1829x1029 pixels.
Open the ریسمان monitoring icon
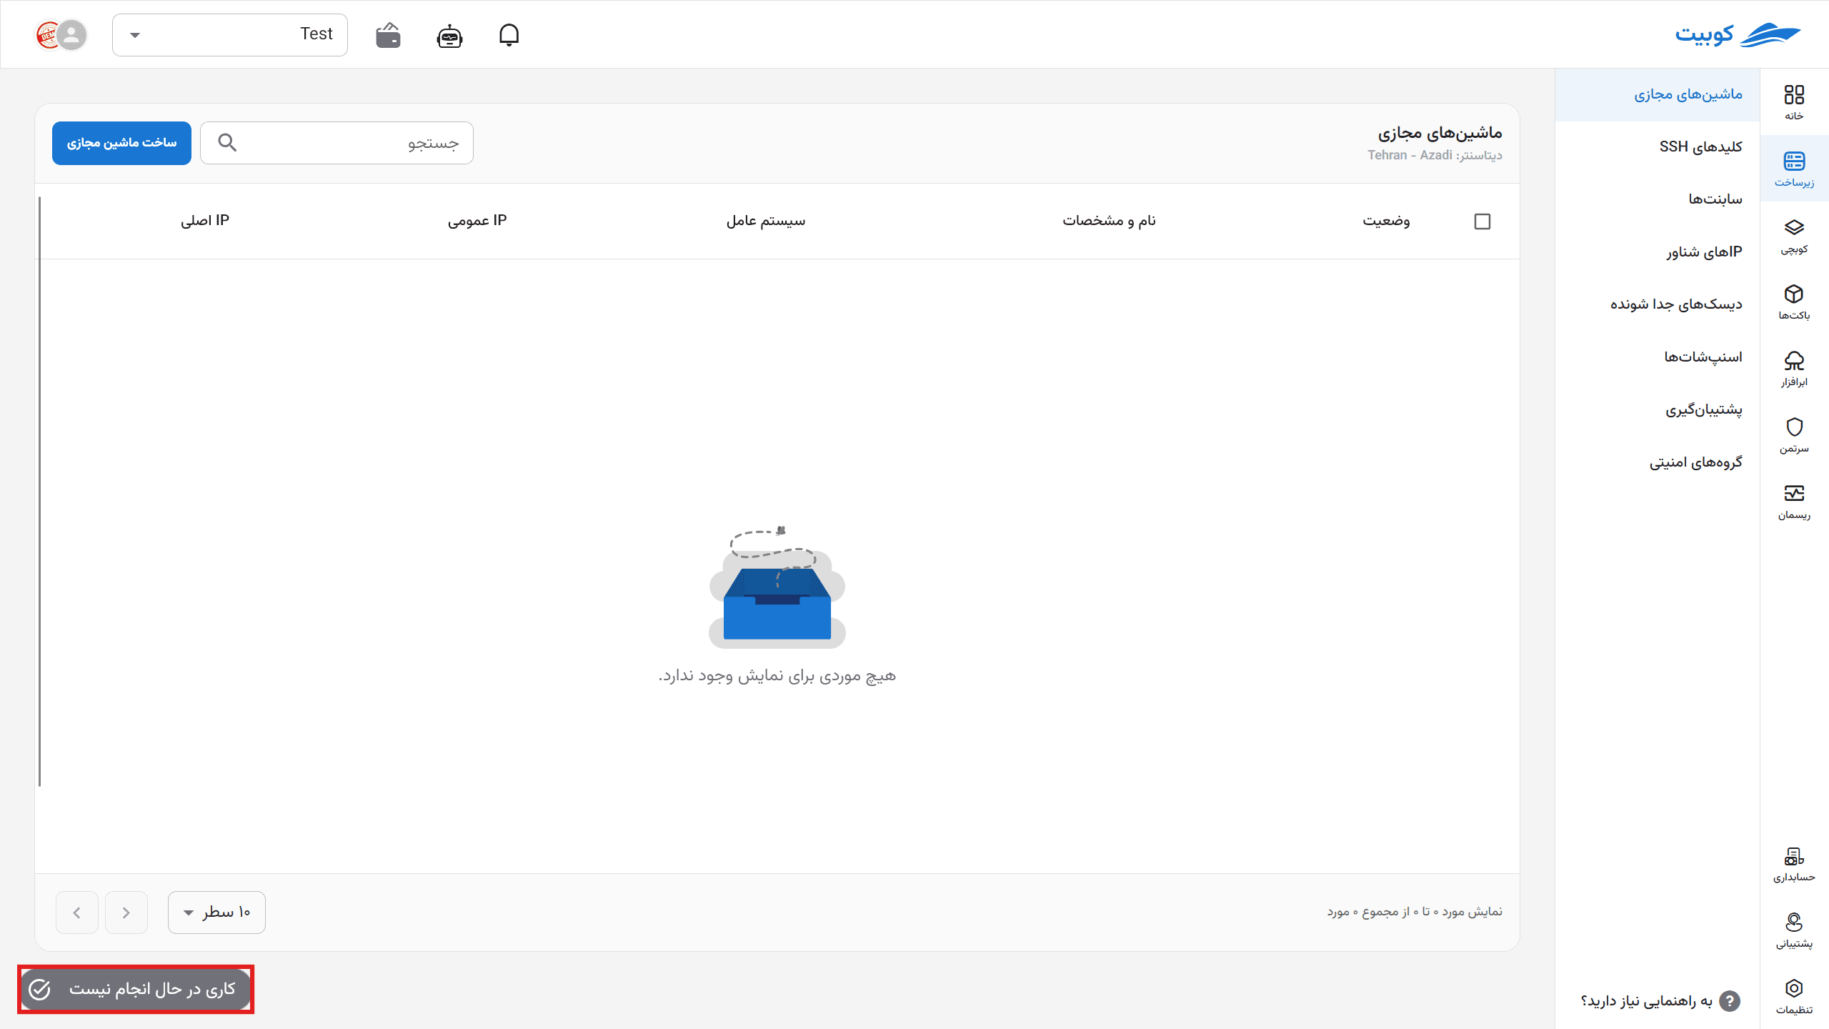1794,501
